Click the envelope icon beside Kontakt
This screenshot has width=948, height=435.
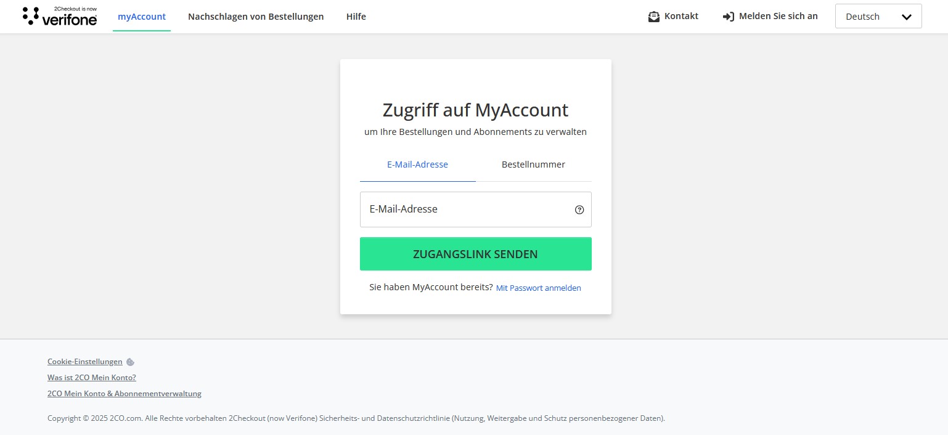pos(654,17)
